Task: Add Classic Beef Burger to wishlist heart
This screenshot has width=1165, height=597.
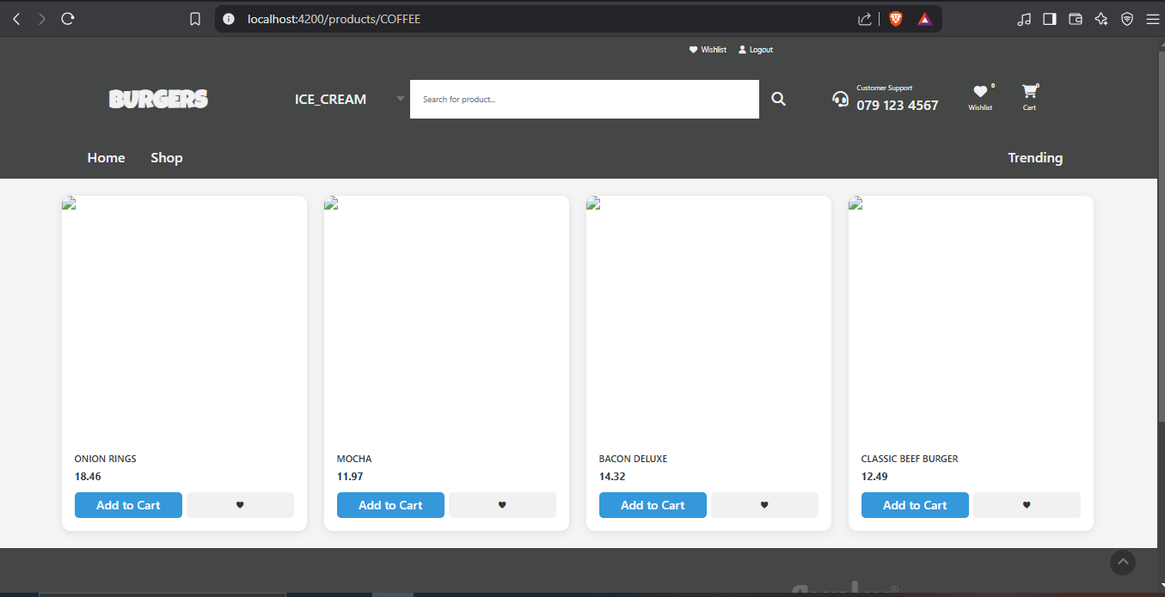Action: pyautogui.click(x=1027, y=505)
